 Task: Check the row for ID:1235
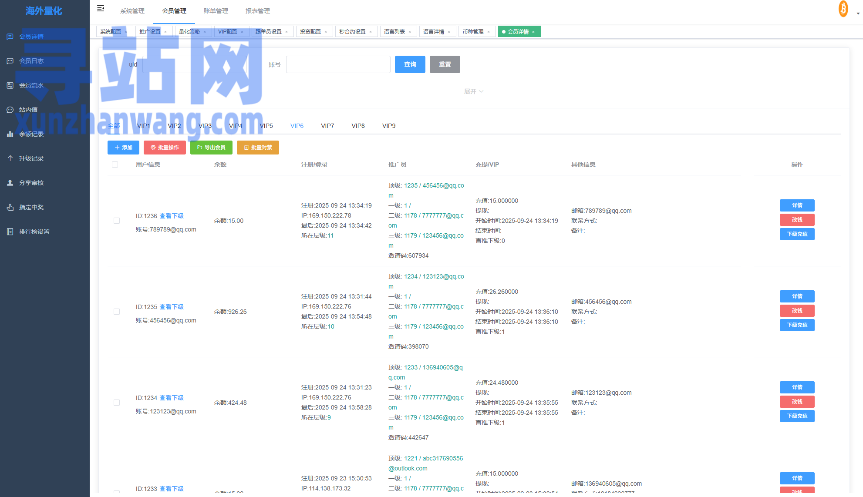pyautogui.click(x=117, y=312)
